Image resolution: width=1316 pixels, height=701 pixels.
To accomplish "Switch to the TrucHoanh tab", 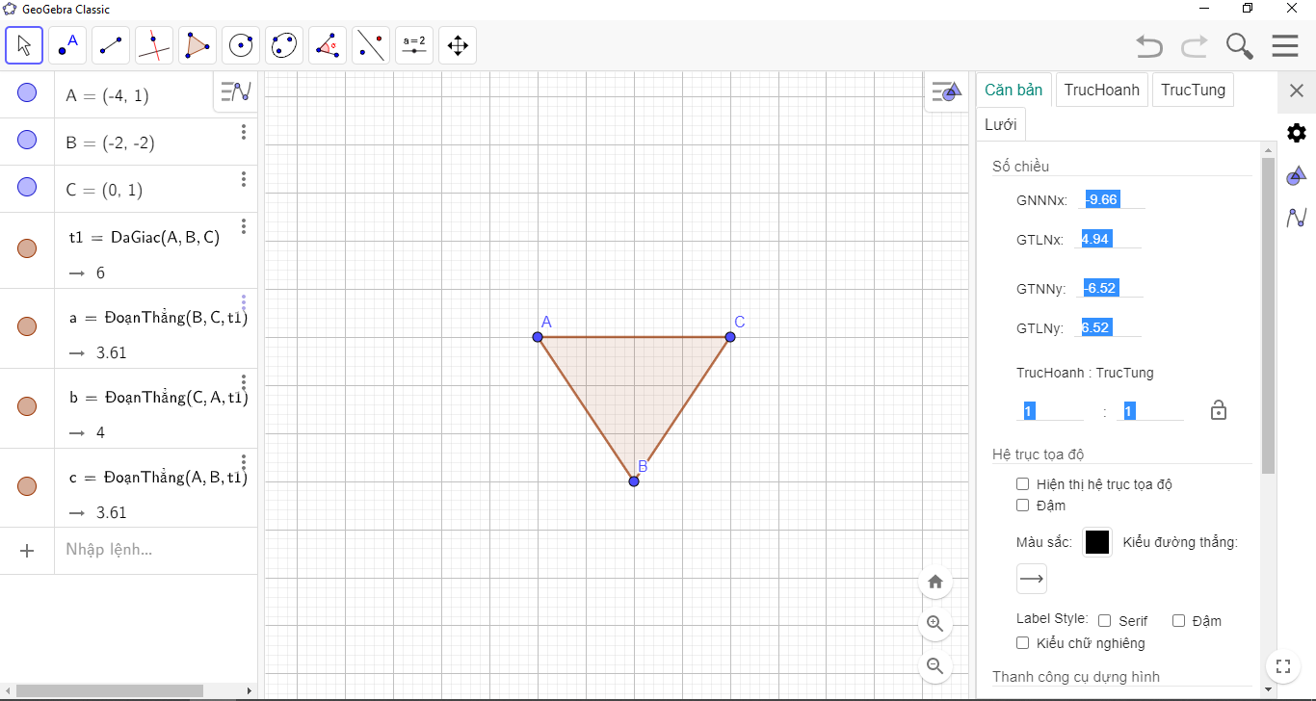I will [x=1101, y=90].
